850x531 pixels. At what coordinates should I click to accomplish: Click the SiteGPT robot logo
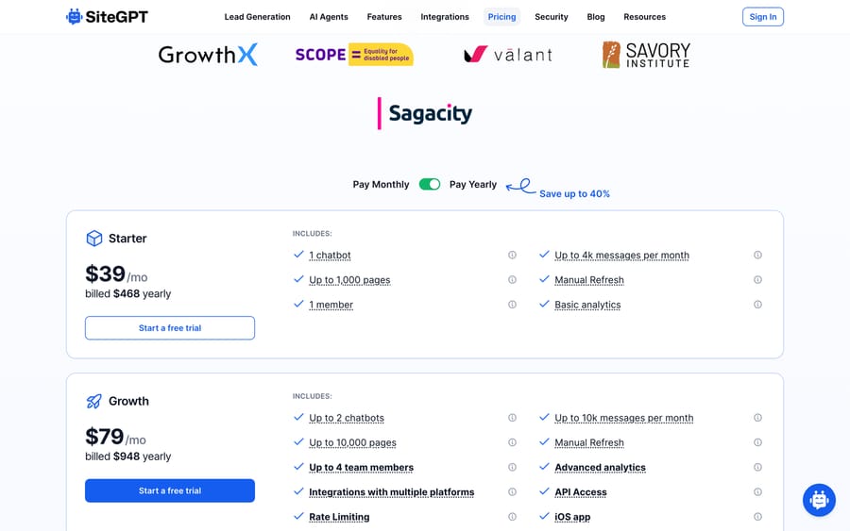tap(75, 17)
